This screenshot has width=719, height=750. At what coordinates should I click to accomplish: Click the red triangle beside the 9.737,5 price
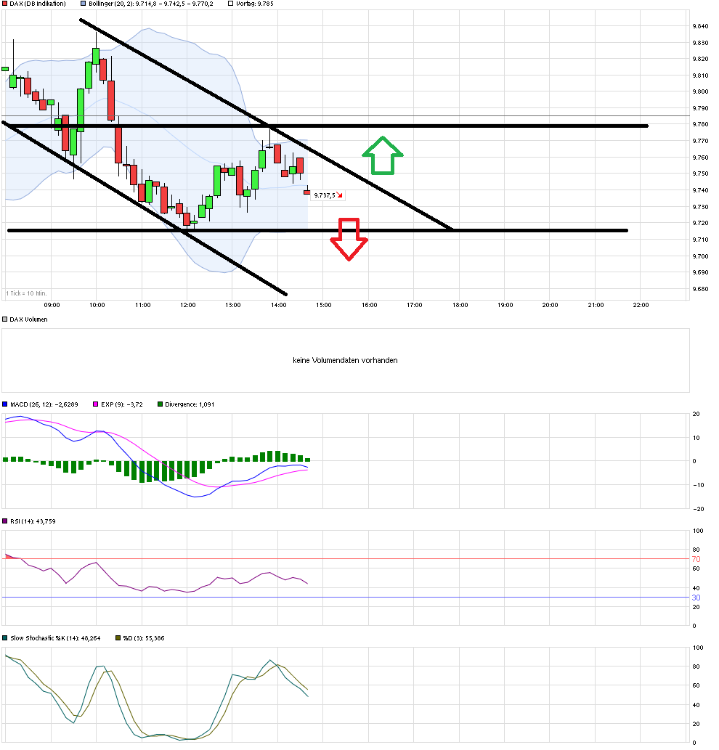coord(338,195)
